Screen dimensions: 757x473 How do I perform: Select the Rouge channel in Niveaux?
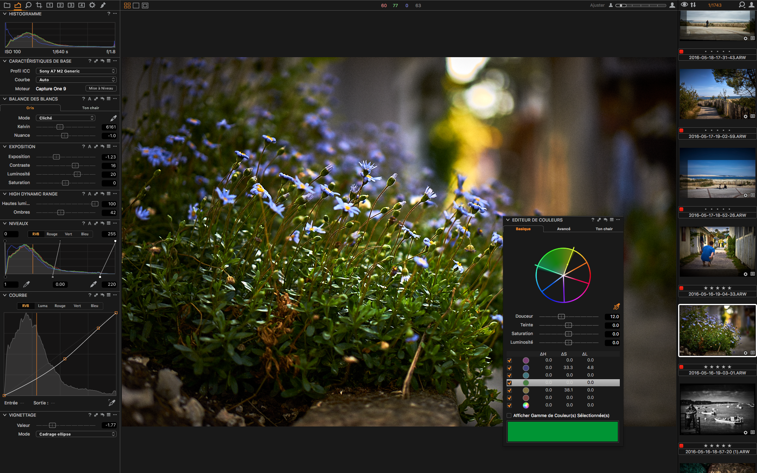[x=52, y=234]
